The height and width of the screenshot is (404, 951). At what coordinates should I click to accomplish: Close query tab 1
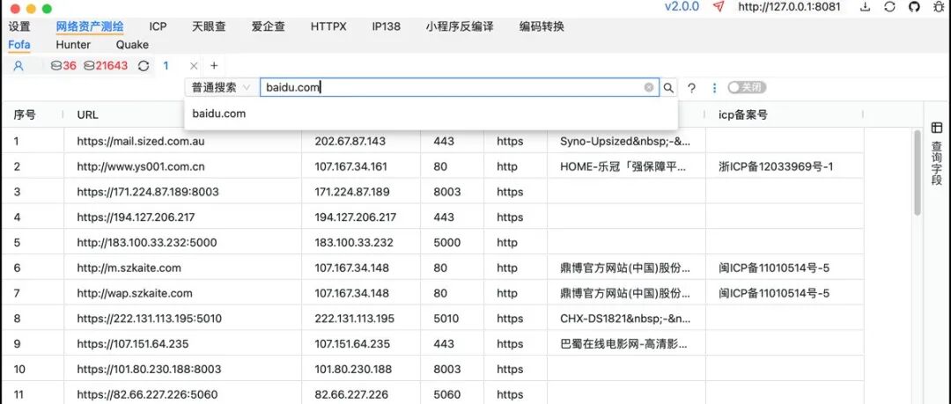click(x=194, y=65)
